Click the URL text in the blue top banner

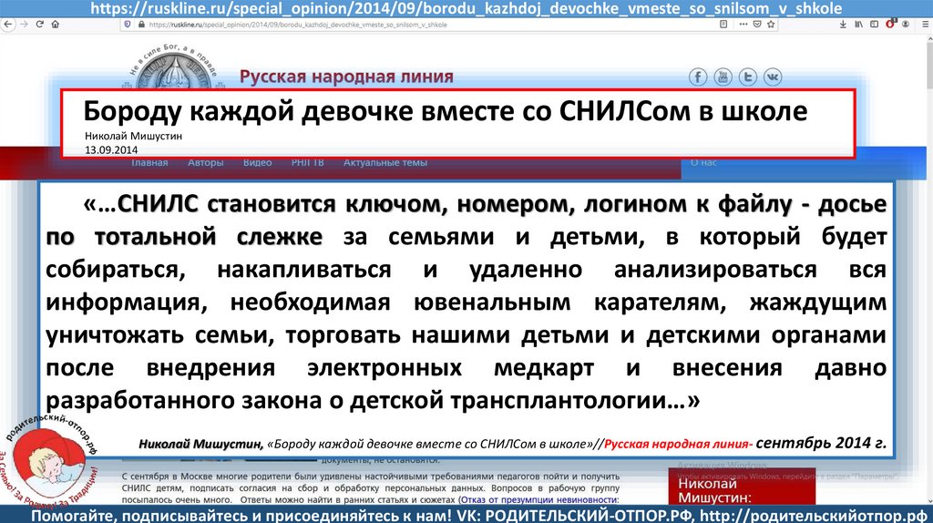(466, 8)
